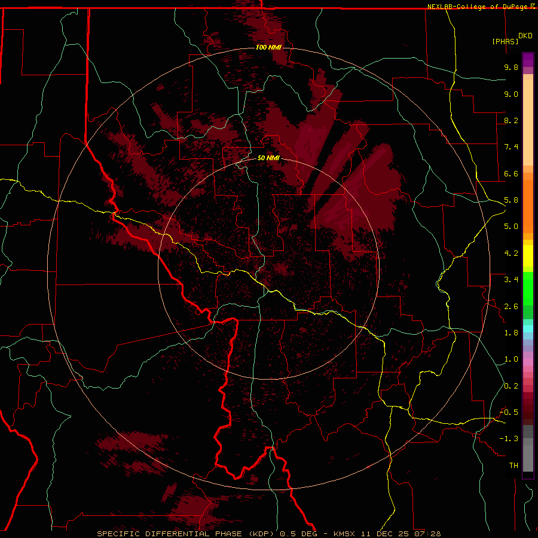
Task: Pick the bright green segment of the colorbar
Action: (528, 289)
